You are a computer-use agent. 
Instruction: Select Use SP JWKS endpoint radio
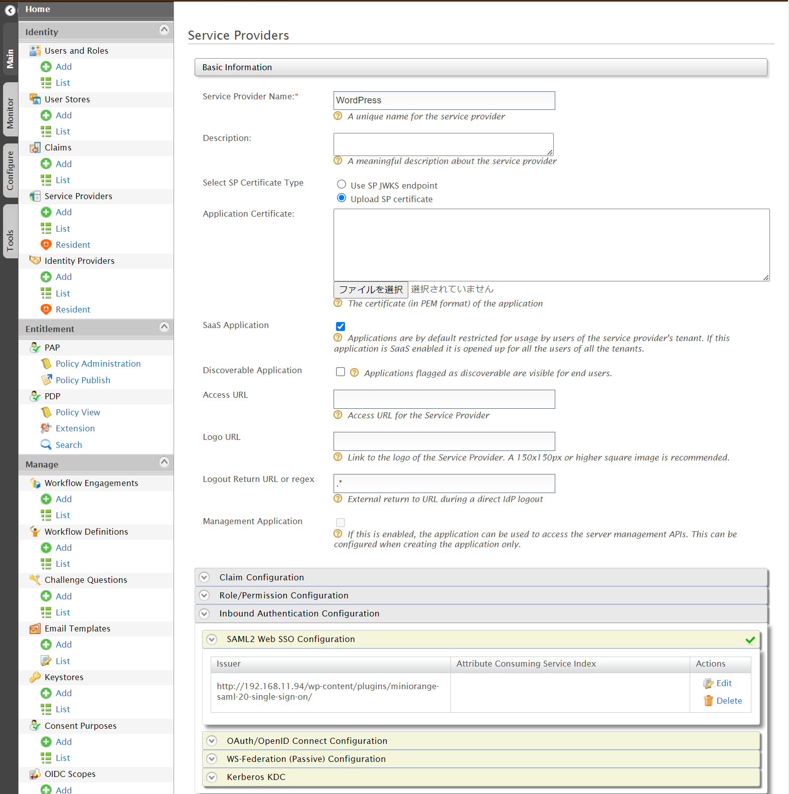pos(342,184)
